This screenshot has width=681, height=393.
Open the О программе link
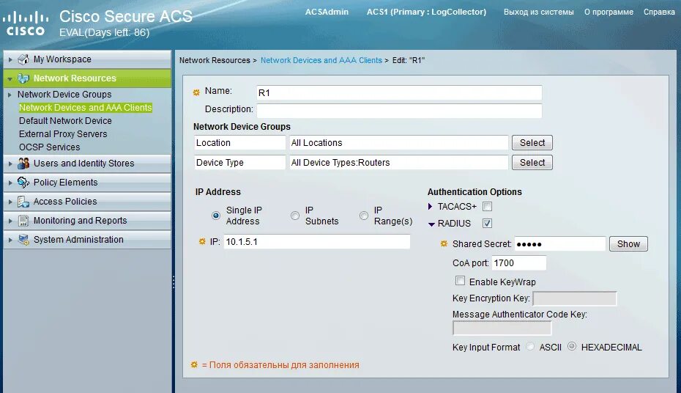(x=609, y=12)
